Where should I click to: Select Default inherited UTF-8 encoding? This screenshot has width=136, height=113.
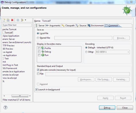point(86,48)
